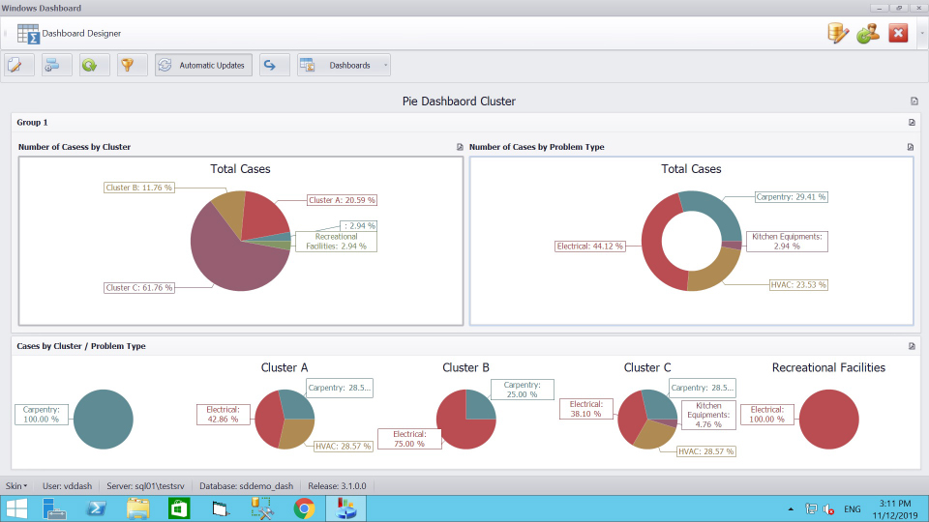Export the Number of Cases by Problem Type panel
This screenshot has height=522, width=929.
(x=911, y=147)
